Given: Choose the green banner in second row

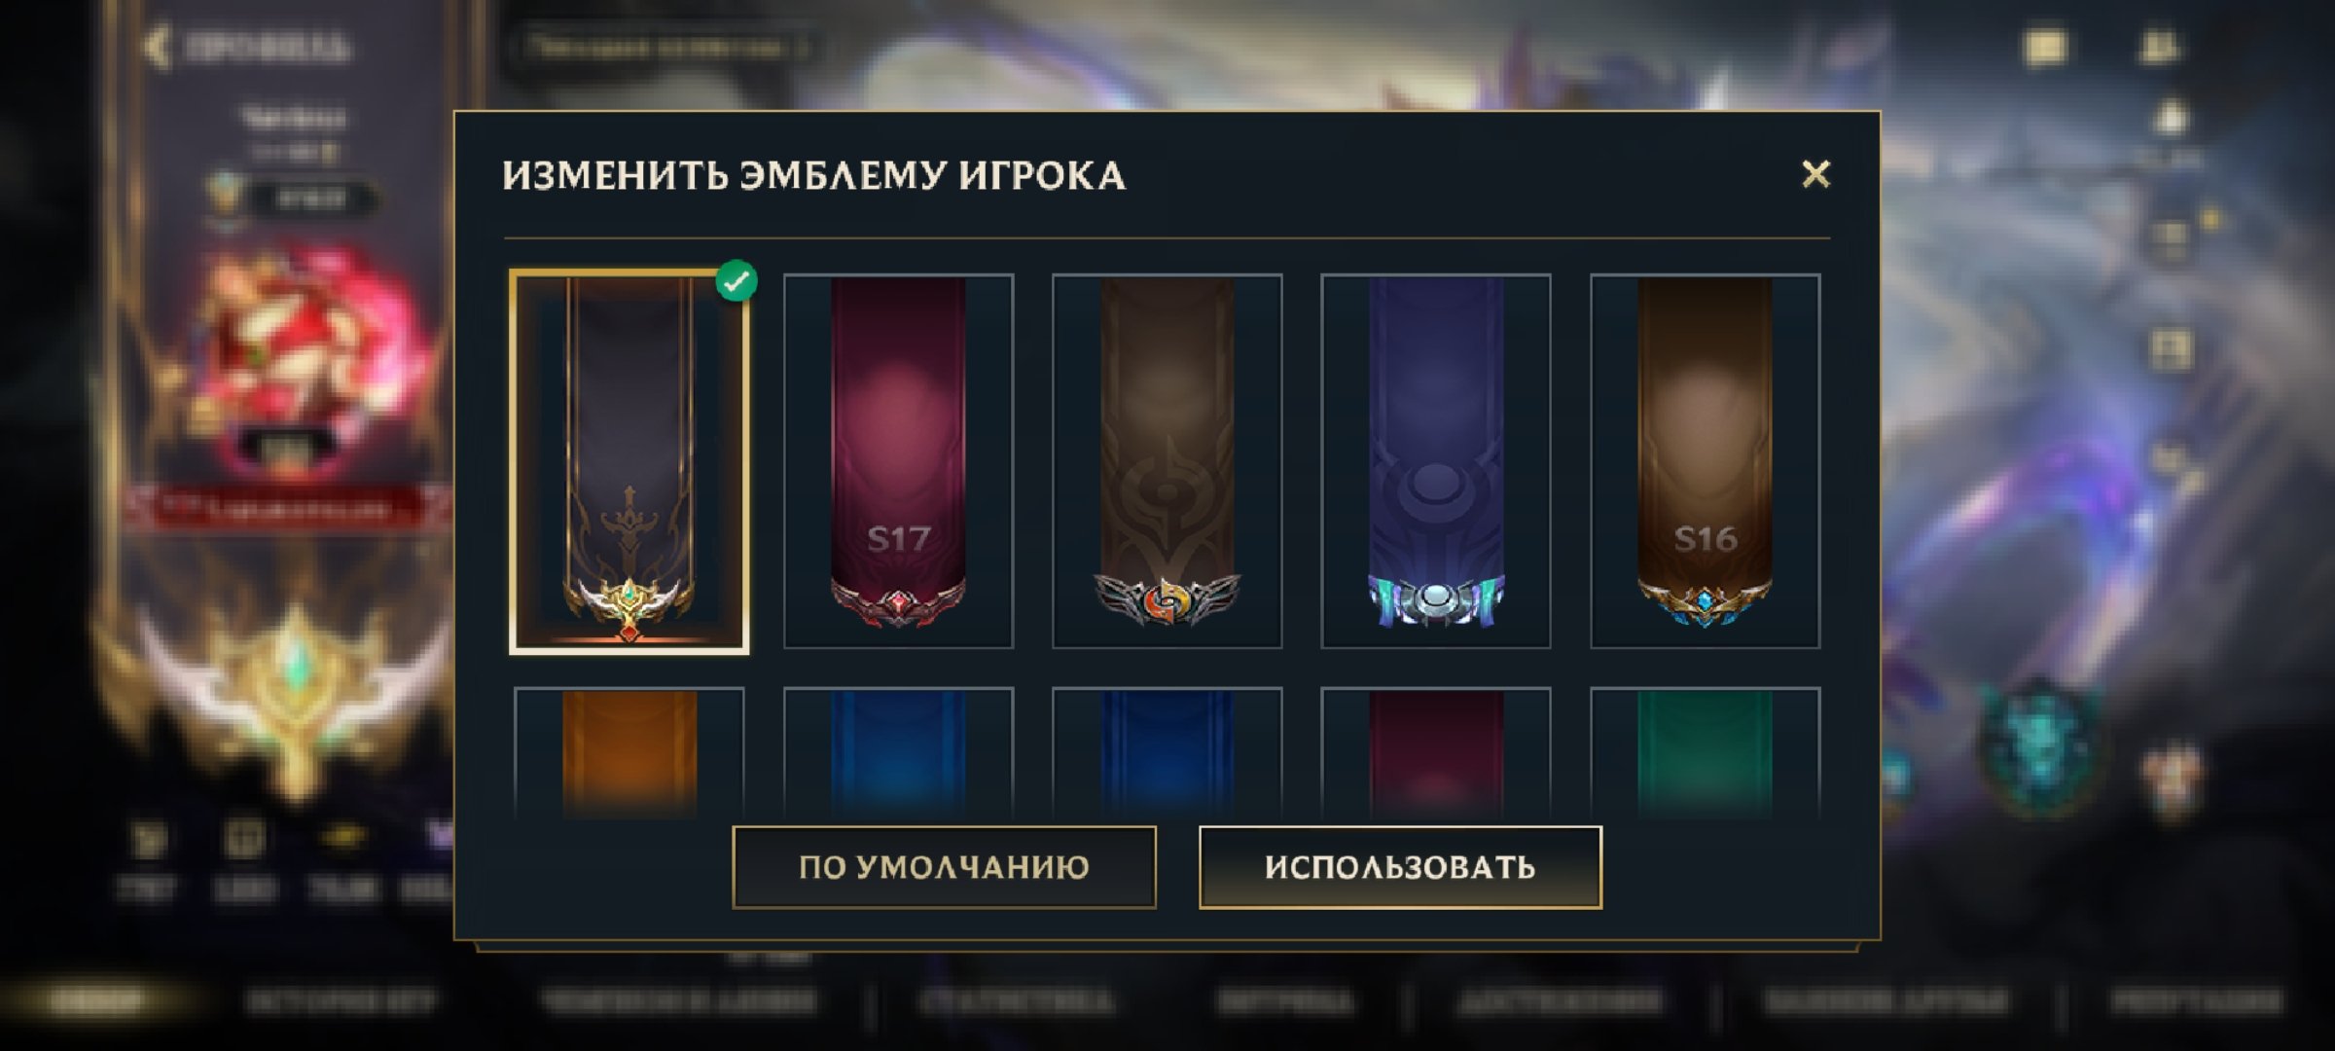Looking at the screenshot, I should click(x=1705, y=751).
